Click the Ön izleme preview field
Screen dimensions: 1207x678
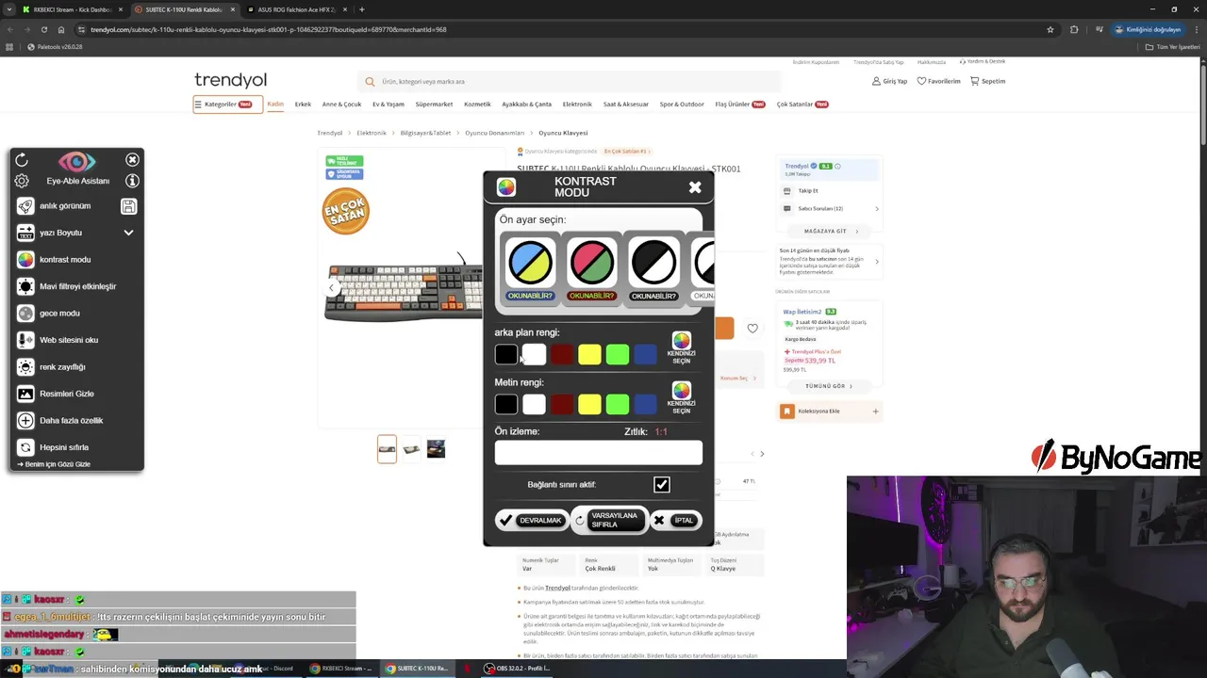[x=599, y=453]
